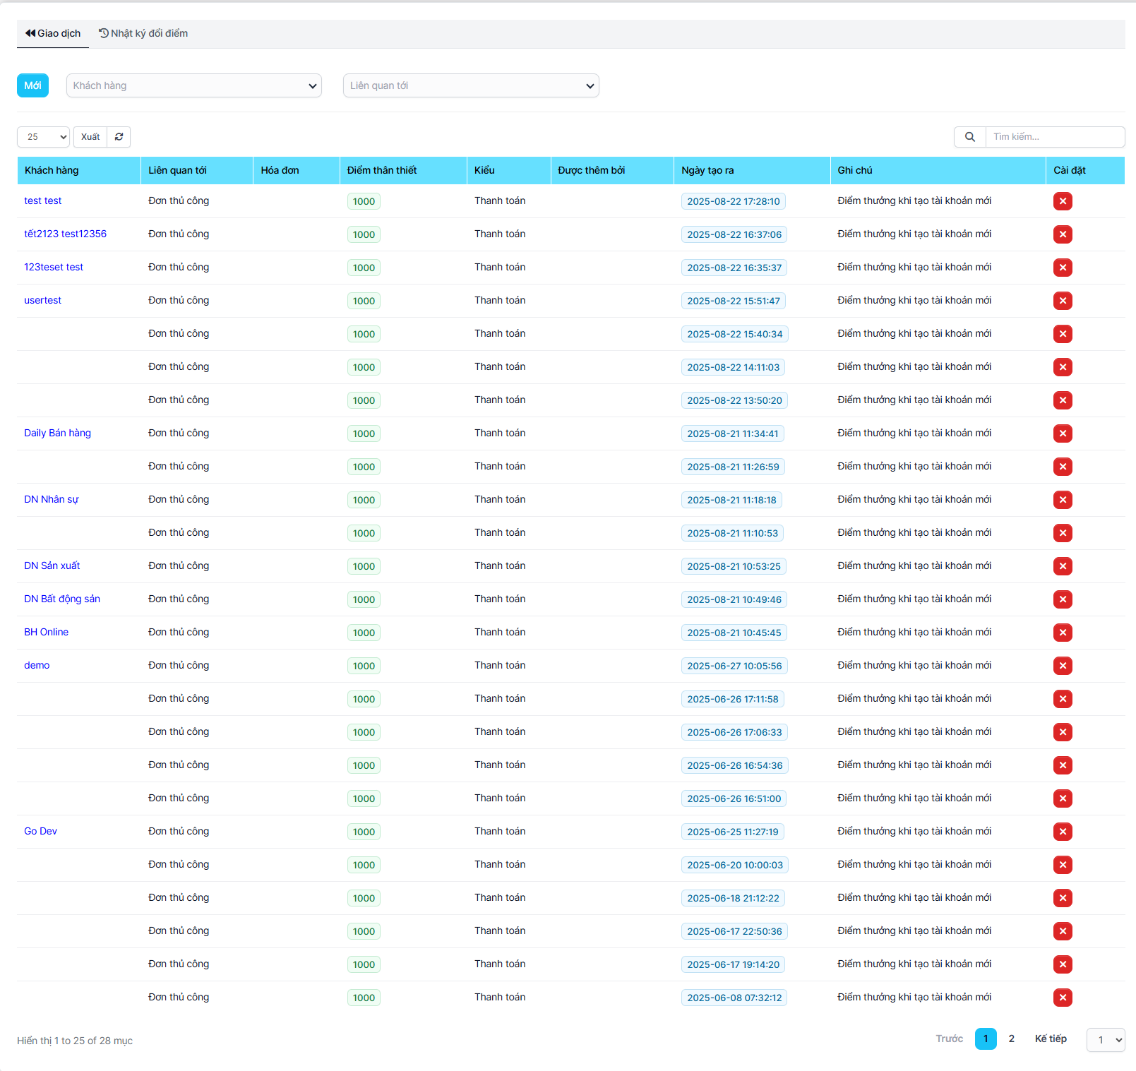Click the "Xuất" export button
Viewport: 1136px width, 1071px height.
89,136
